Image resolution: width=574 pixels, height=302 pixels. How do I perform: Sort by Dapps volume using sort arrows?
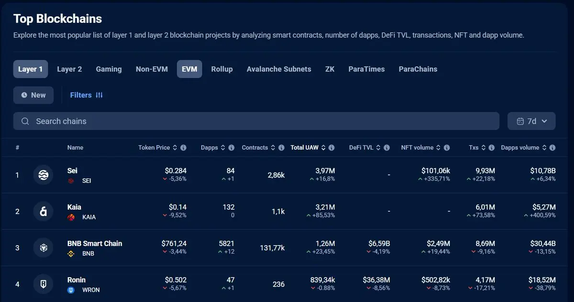click(544, 148)
